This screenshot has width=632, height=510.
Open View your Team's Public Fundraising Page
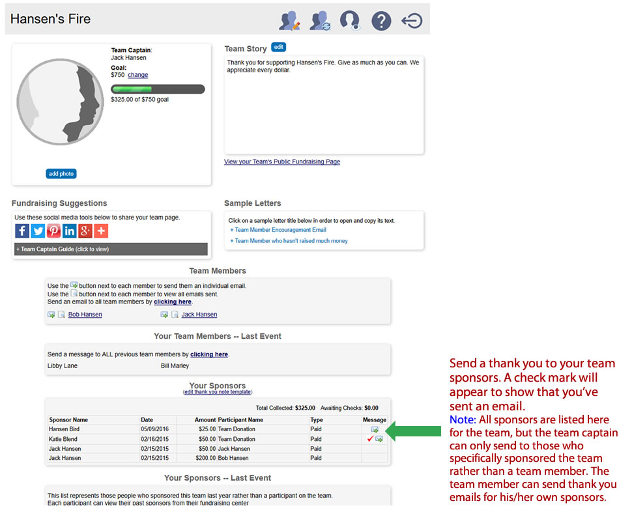pos(282,162)
